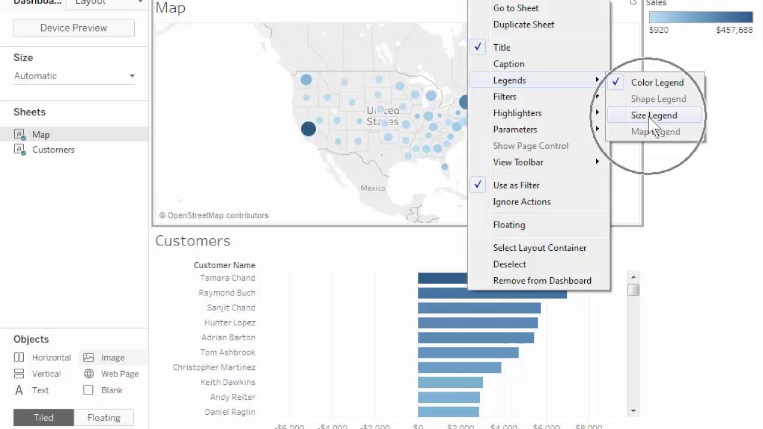Click the Tom Ashbrook customer label
Screen dimensions: 763x429
228,353
